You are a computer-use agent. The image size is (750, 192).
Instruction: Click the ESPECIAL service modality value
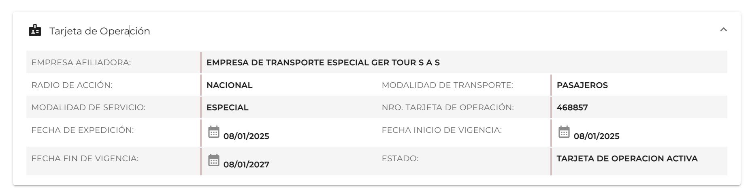[x=227, y=107]
